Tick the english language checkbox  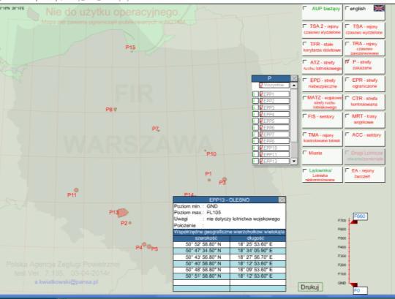pos(347,8)
